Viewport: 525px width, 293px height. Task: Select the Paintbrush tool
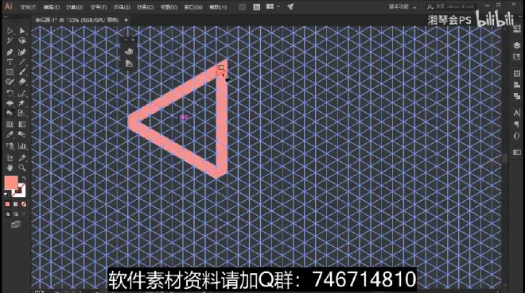click(22, 71)
